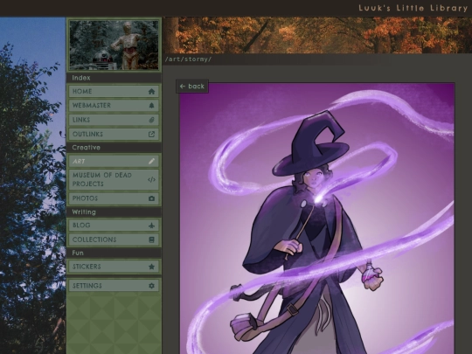This screenshot has width=472, height=354.
Task: Open the COLLECTIONS page
Action: point(114,239)
